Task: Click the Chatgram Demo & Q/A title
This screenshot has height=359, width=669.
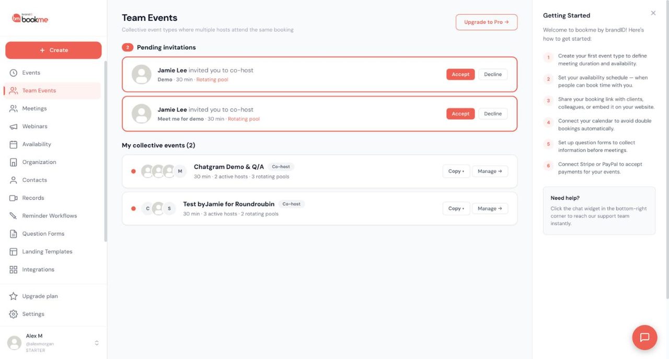Action: tap(229, 167)
